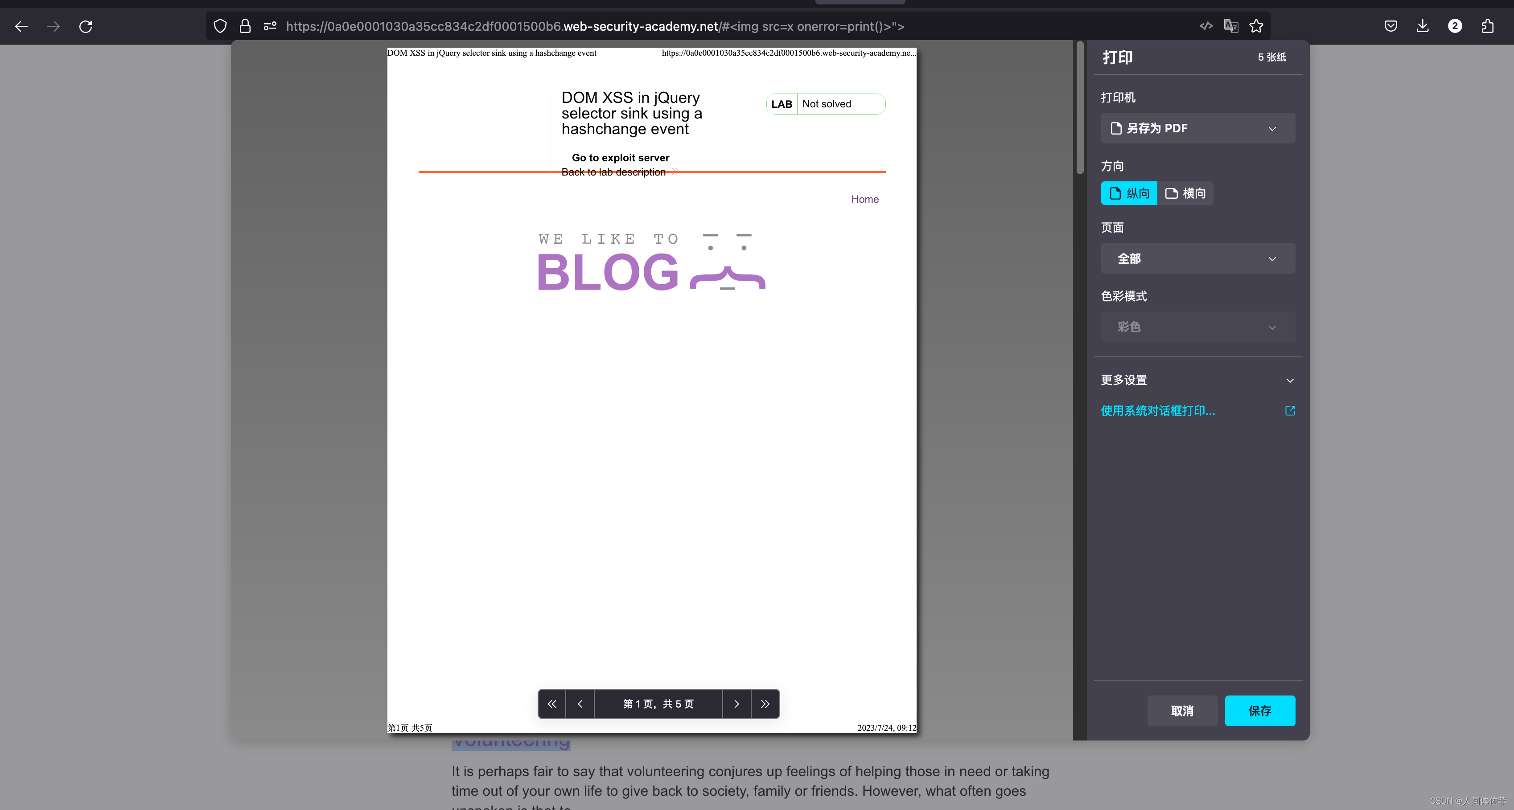
Task: Open the shield tracking protection icon
Action: click(x=220, y=26)
